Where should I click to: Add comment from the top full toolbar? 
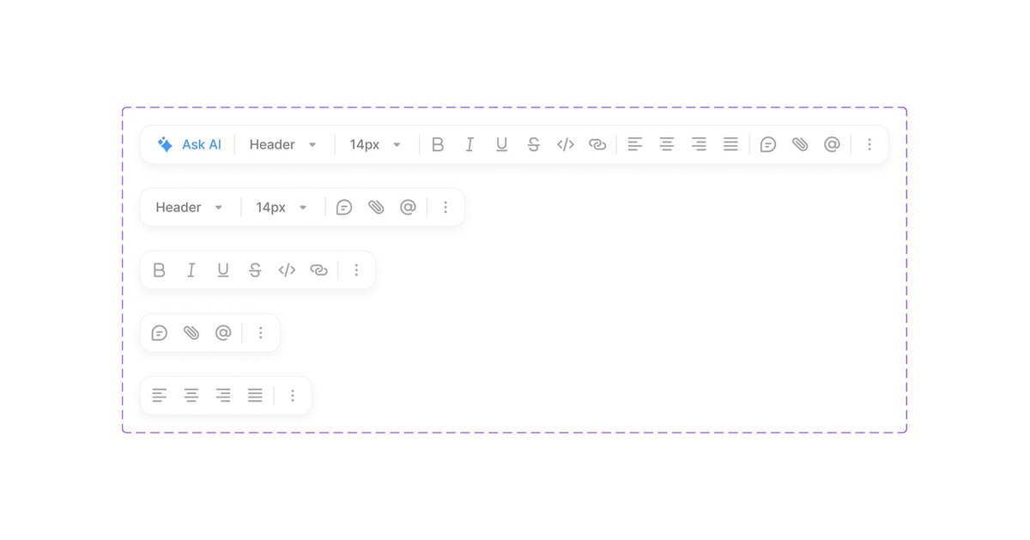click(x=768, y=144)
